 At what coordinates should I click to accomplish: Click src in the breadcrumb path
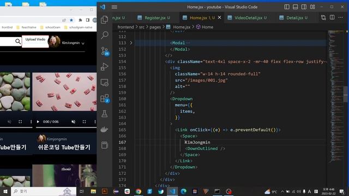click(142, 27)
